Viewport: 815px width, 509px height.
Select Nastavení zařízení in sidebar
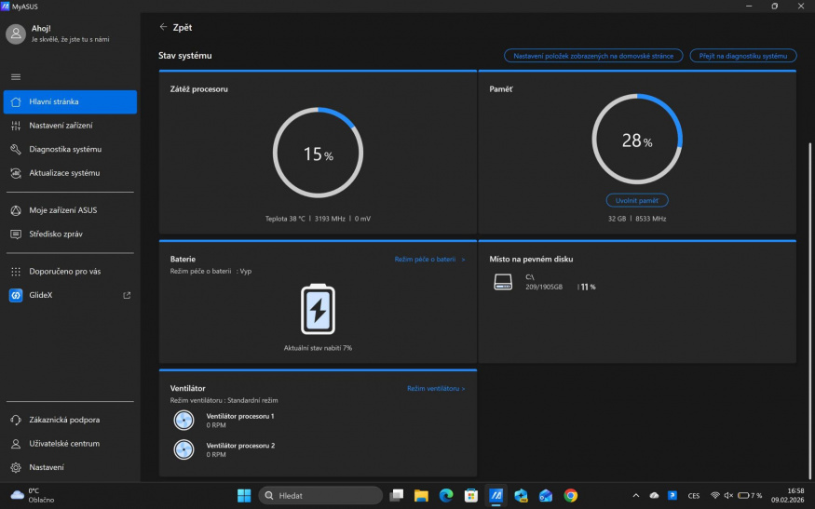click(x=61, y=126)
